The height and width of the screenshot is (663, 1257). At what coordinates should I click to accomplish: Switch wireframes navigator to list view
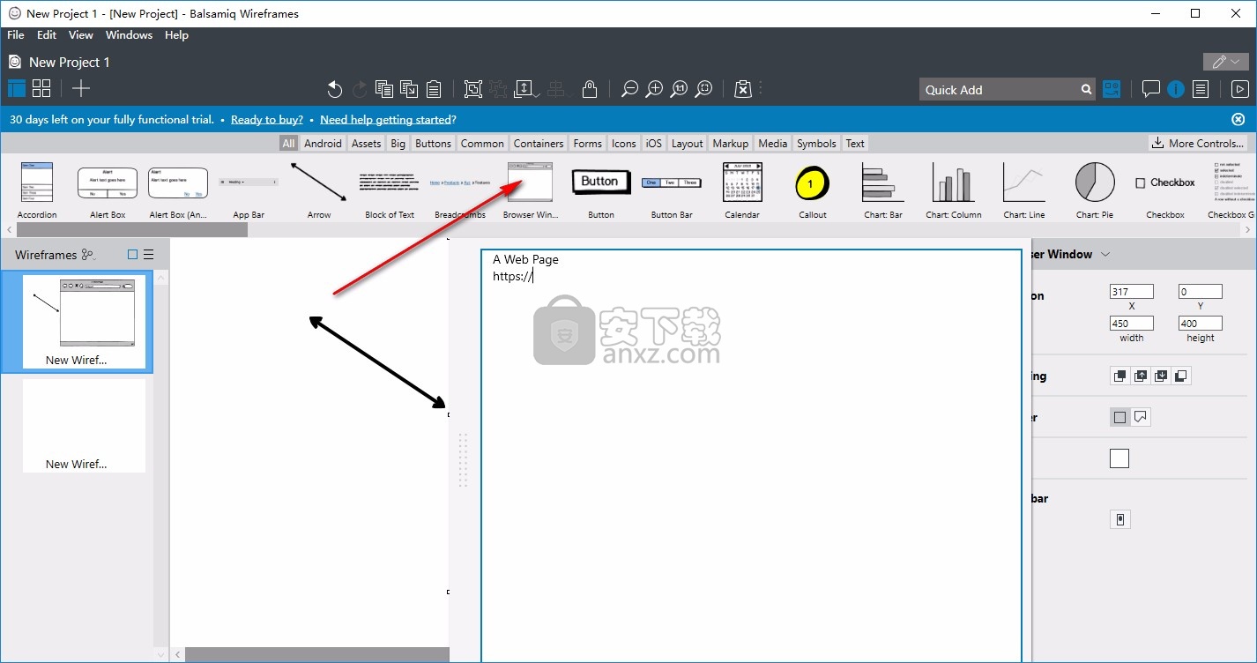coord(149,255)
